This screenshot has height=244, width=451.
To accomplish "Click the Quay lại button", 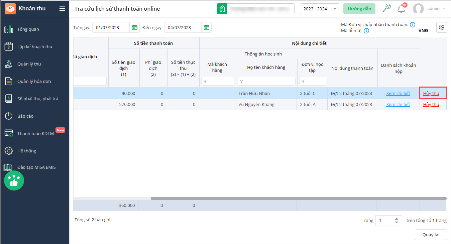I will [x=431, y=235].
